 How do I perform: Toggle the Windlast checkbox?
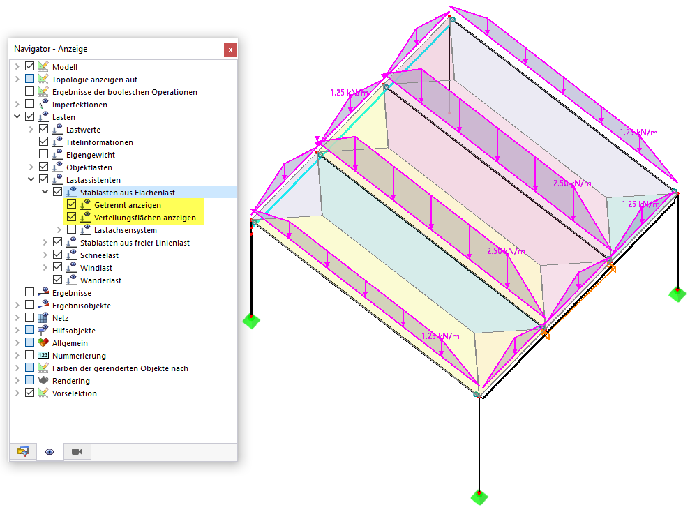(x=58, y=267)
